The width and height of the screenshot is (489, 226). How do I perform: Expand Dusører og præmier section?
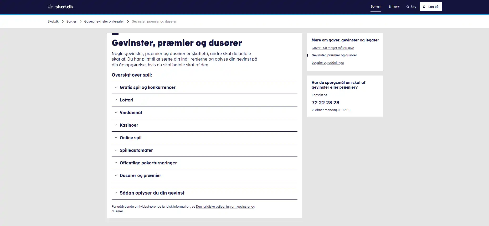tap(204, 175)
